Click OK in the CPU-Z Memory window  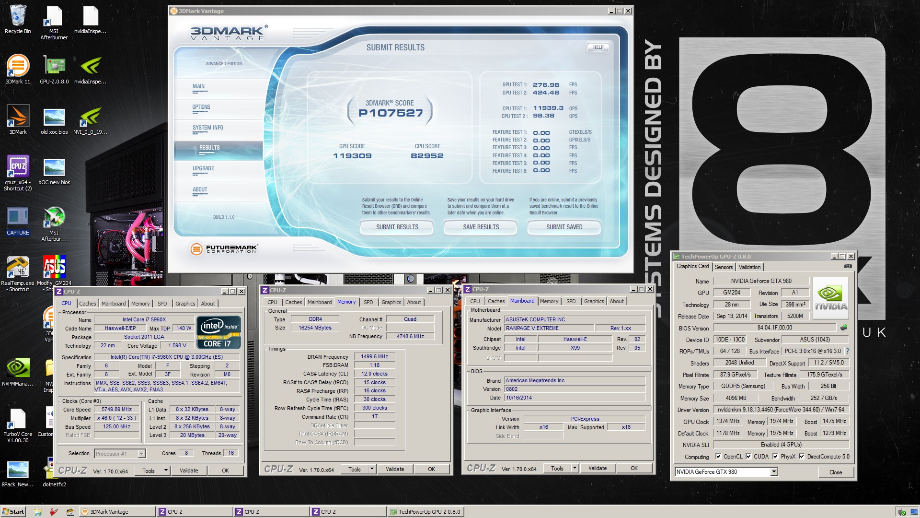click(431, 469)
